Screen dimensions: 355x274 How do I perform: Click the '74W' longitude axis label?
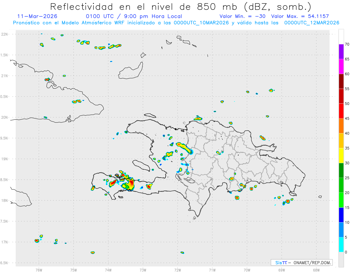point(108,270)
